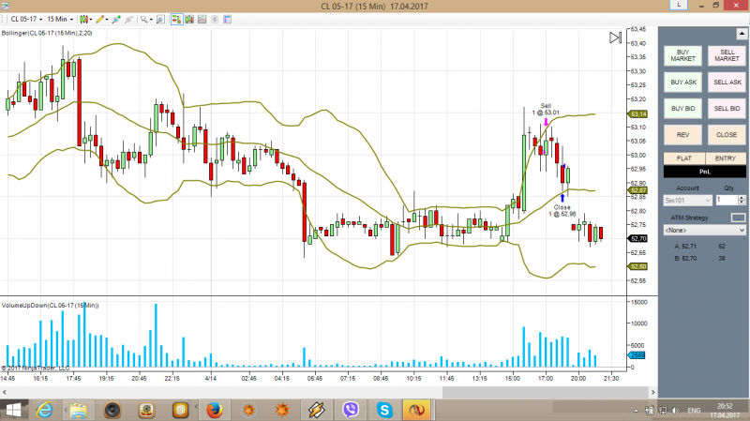Open the ATM Strategy None dropdown

705,230
